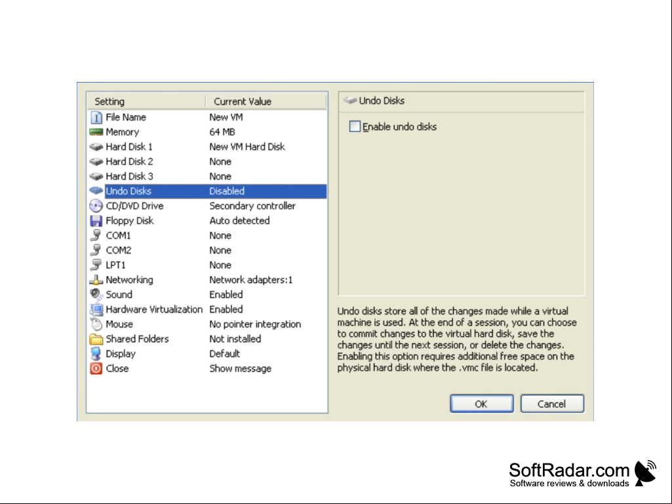Select the Close setting label
672x504 pixels.
(x=117, y=368)
